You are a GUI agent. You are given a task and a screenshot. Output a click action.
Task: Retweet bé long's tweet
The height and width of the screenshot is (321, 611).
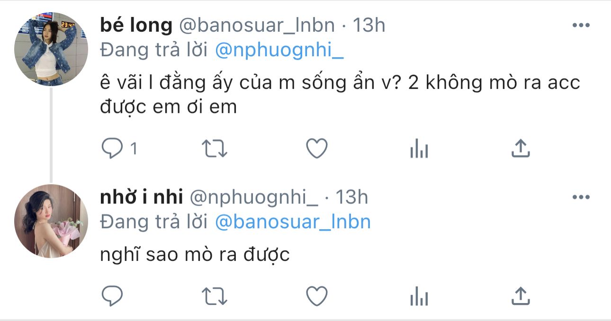click(215, 149)
